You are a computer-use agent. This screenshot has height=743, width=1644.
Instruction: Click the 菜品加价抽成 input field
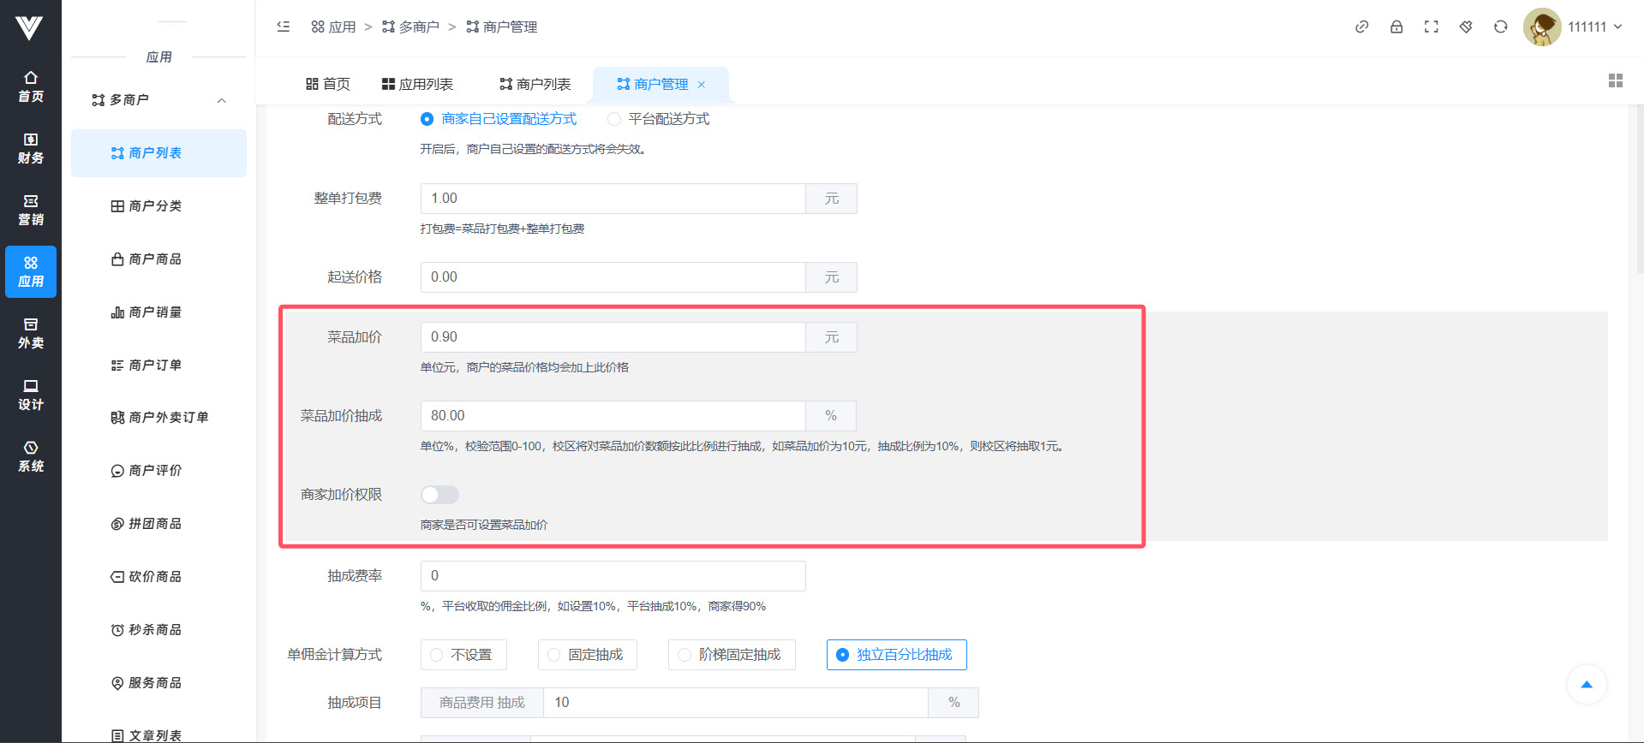tap(613, 416)
